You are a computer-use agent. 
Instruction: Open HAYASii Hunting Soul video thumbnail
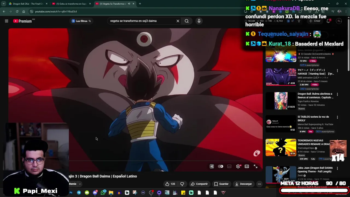tap(281, 77)
